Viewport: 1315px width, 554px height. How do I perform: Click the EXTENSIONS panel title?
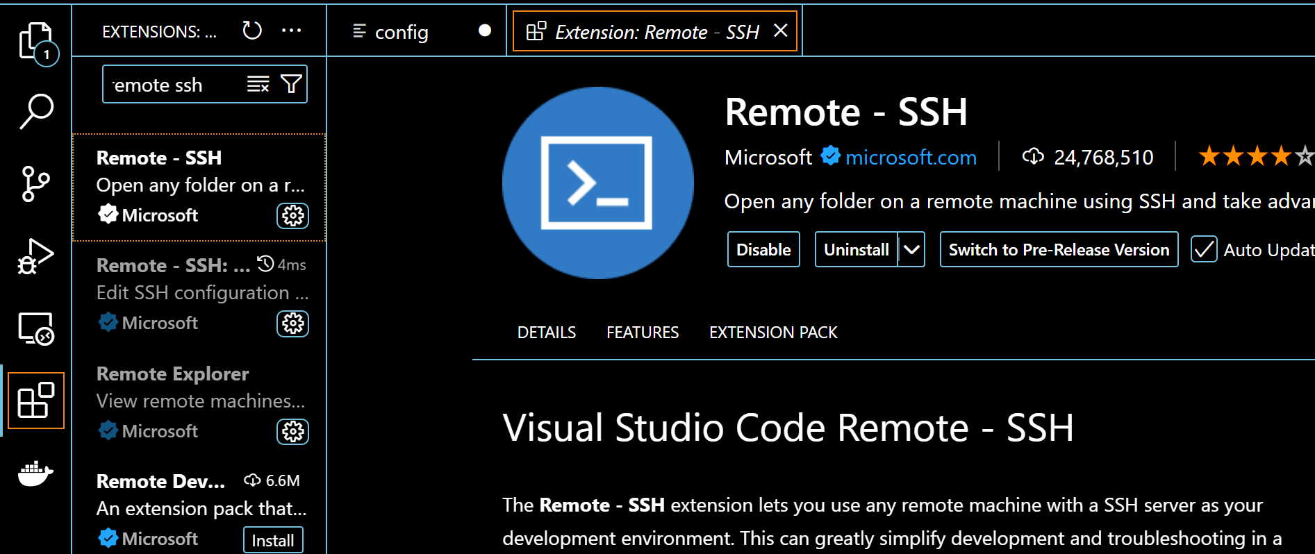click(x=159, y=32)
